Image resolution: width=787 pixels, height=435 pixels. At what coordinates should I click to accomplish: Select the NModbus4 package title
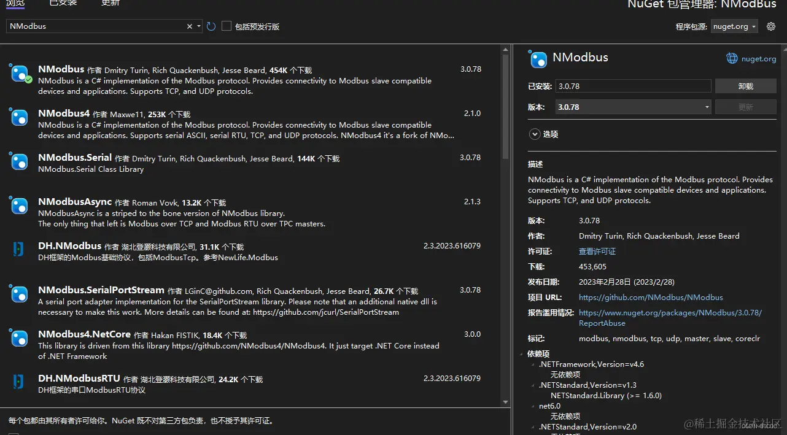point(64,114)
